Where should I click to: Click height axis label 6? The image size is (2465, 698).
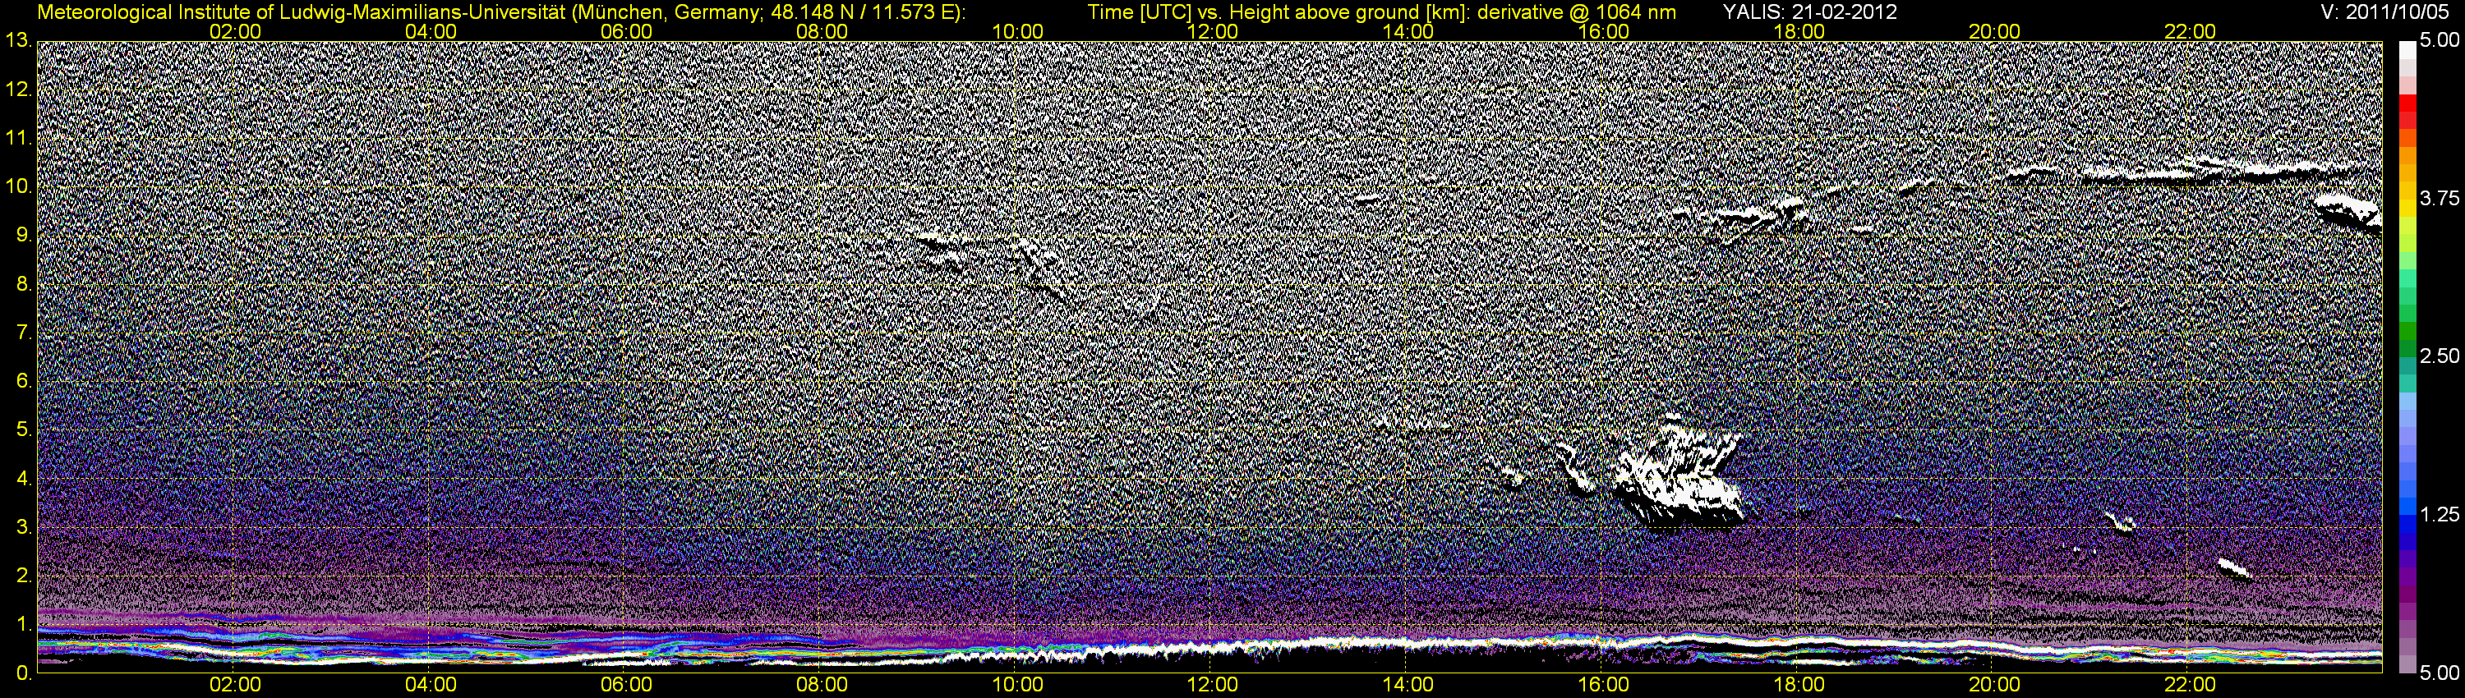point(23,382)
